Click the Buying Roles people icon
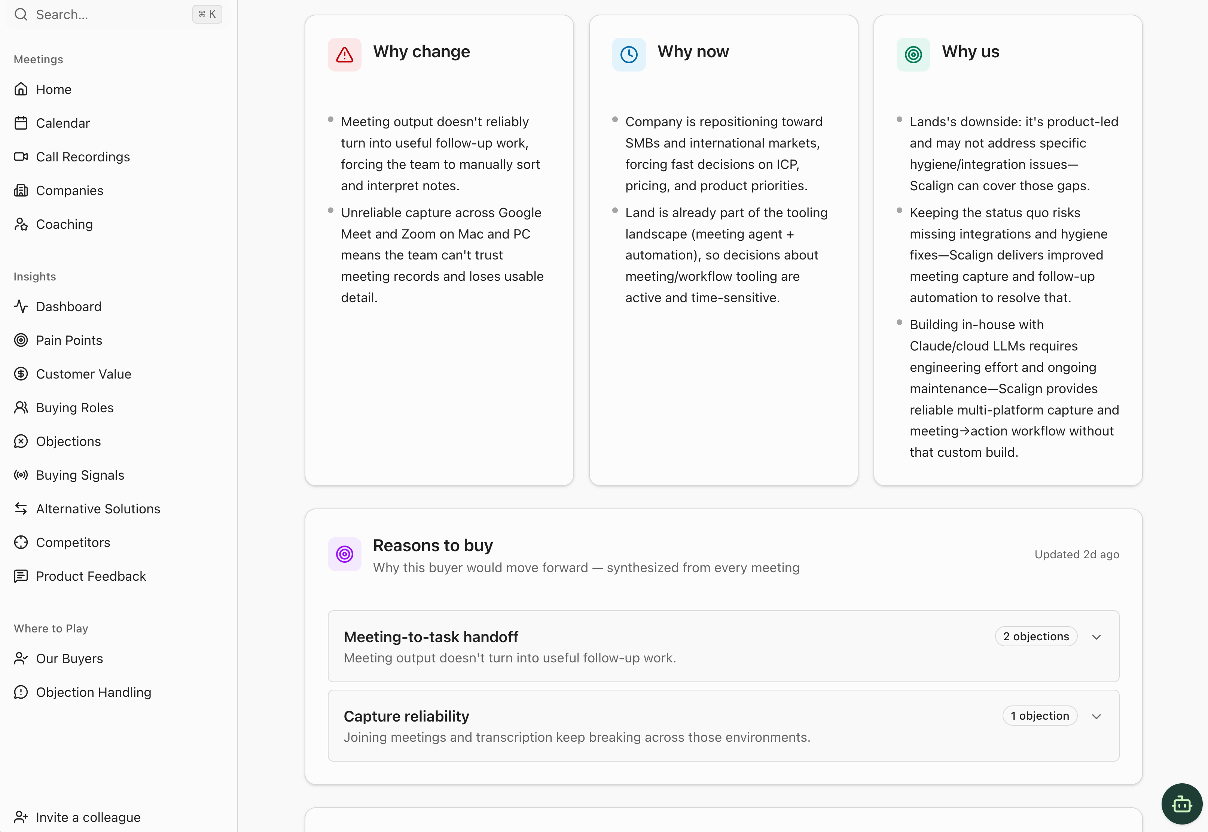 pos(21,408)
